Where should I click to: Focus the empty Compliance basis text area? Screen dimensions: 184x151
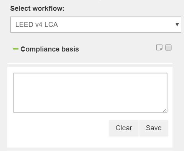tap(90, 93)
